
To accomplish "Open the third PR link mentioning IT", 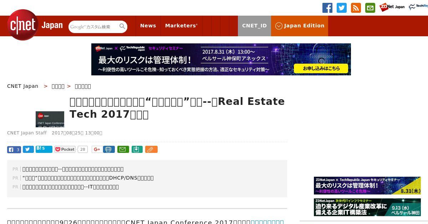I will pos(70,187).
